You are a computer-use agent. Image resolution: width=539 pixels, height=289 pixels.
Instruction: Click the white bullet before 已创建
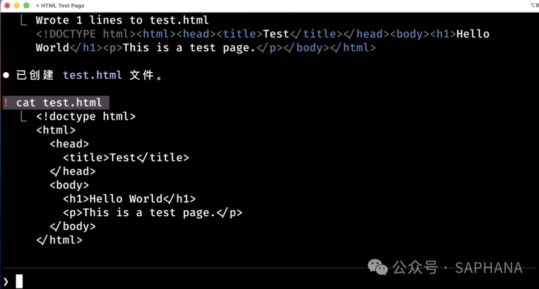[x=6, y=75]
